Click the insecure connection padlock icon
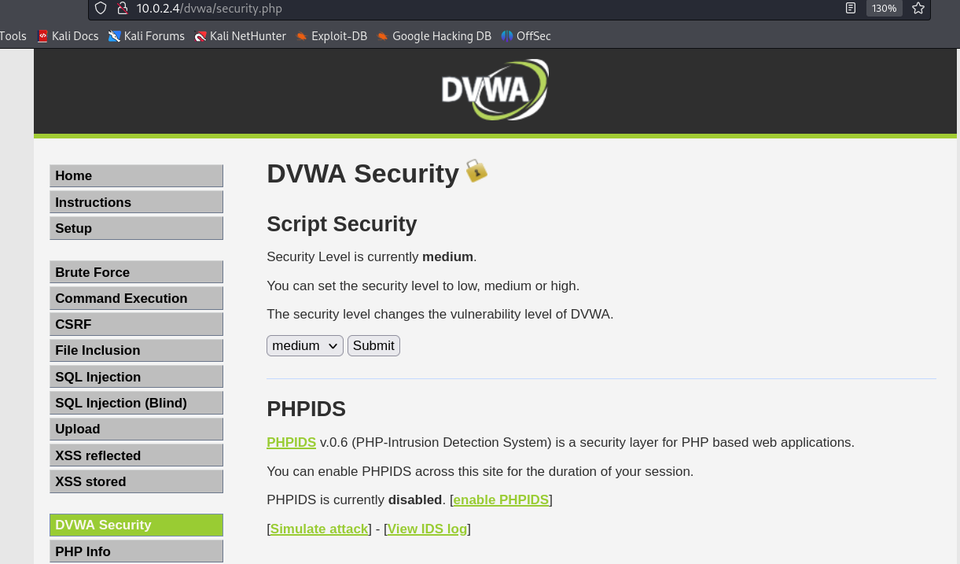Image resolution: width=960 pixels, height=564 pixels. [122, 9]
